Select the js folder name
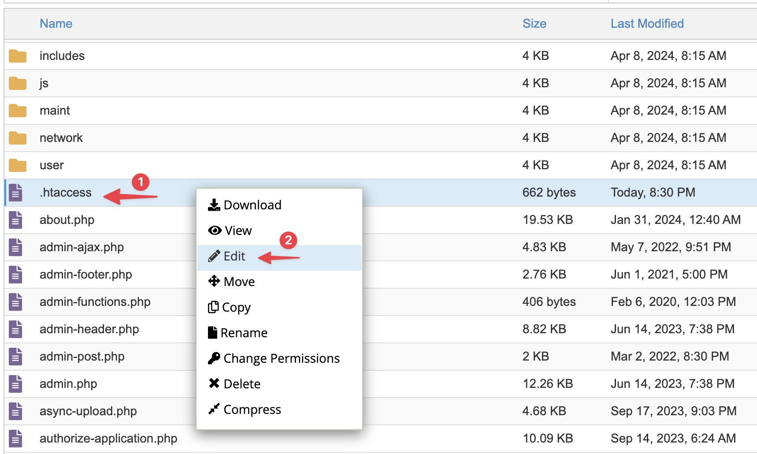 [44, 83]
